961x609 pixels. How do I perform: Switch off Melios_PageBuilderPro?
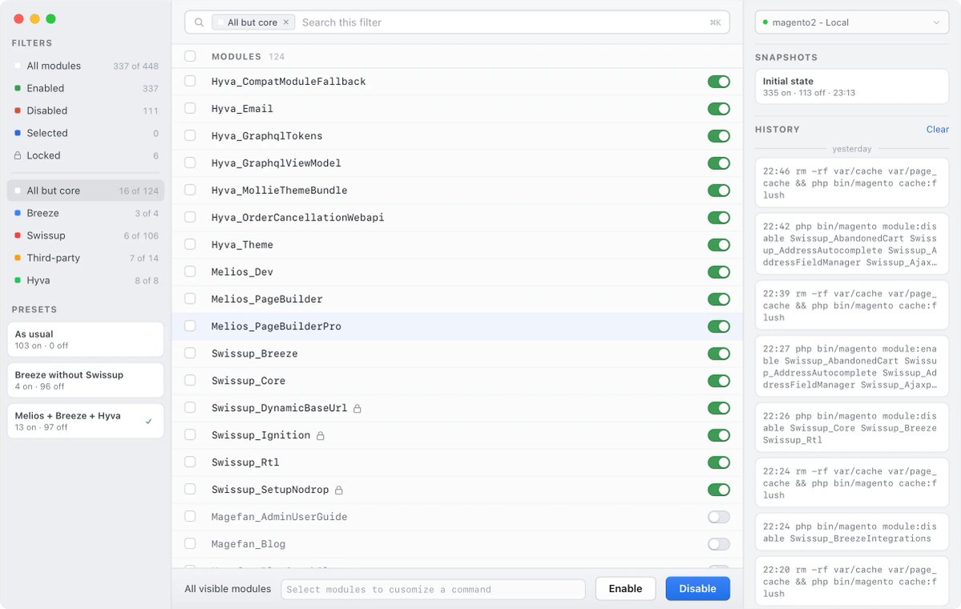point(718,327)
